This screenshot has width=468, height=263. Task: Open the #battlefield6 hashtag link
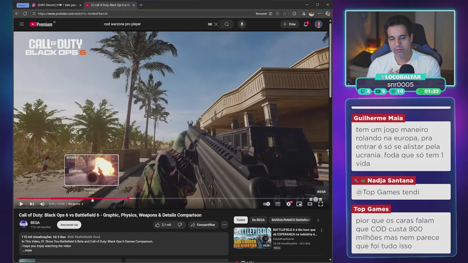(84, 237)
